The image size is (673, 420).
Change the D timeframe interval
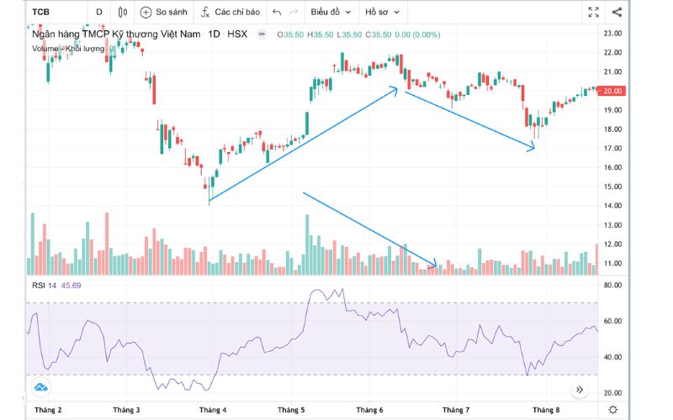99,13
